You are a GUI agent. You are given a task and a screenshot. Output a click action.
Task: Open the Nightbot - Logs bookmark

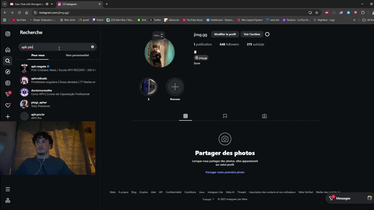pyautogui.click(x=324, y=20)
